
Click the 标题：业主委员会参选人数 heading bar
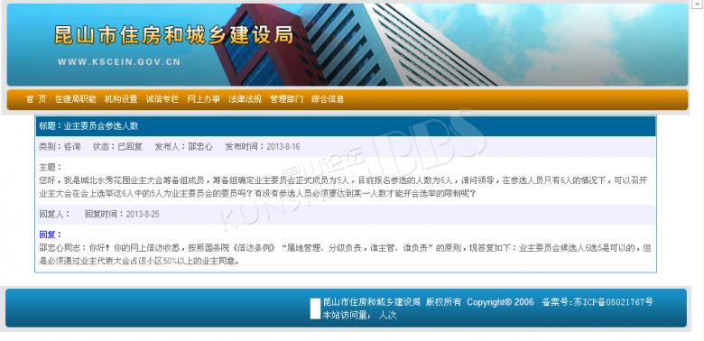[x=346, y=126]
